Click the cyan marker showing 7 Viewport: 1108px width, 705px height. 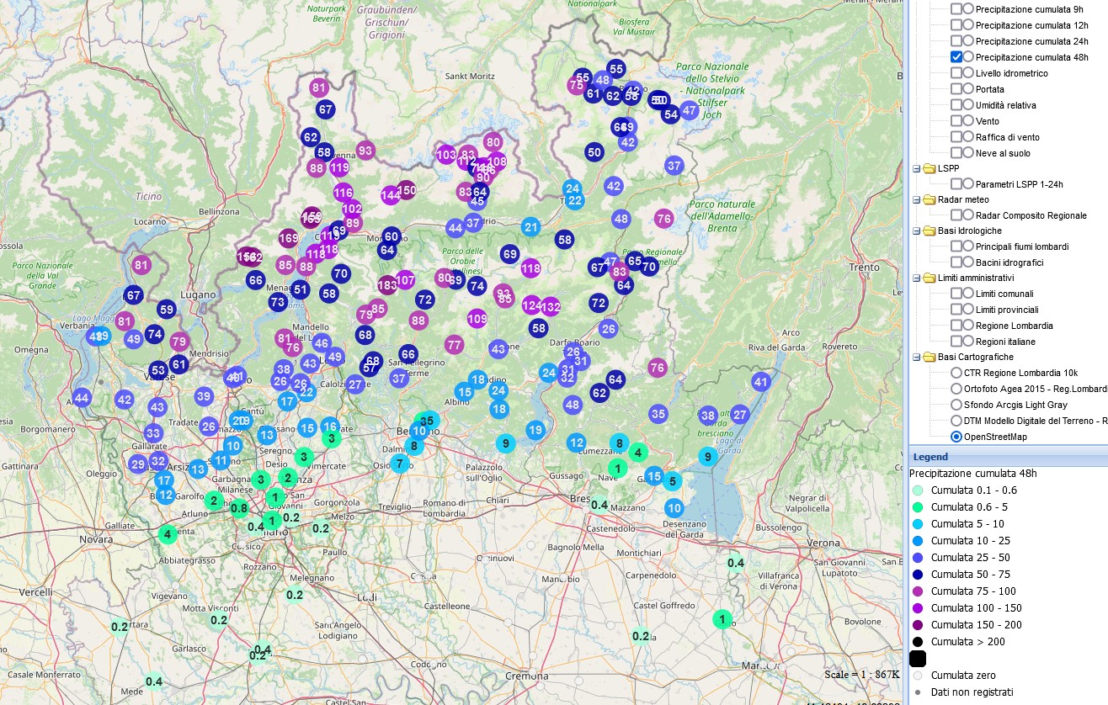click(400, 463)
